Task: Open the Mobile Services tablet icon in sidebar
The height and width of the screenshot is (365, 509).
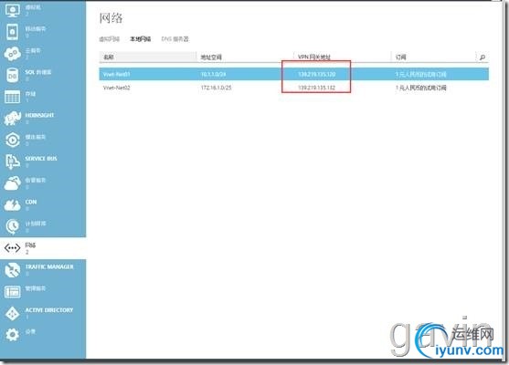Action: [12, 32]
